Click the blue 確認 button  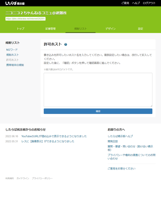[x=98, y=111]
